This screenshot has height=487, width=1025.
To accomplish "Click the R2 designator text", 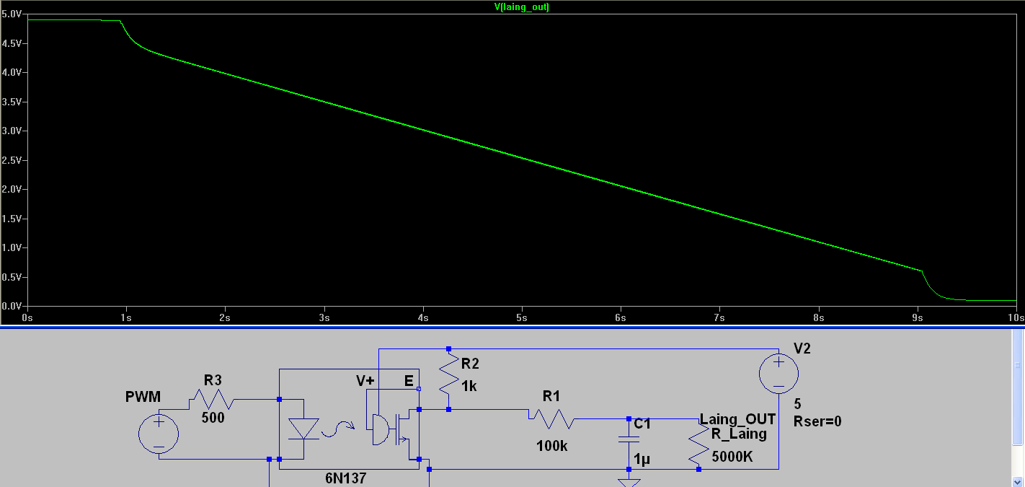I will click(471, 362).
